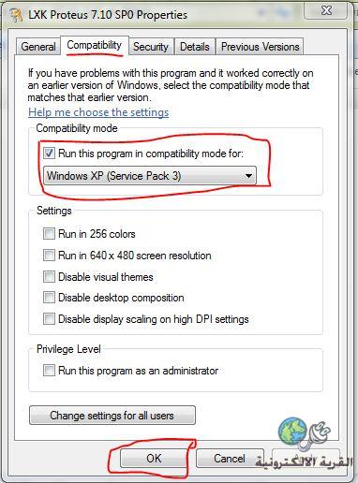Check Disable display scaling on high DPI
Image resolution: width=358 pixels, height=483 pixels.
tap(49, 319)
